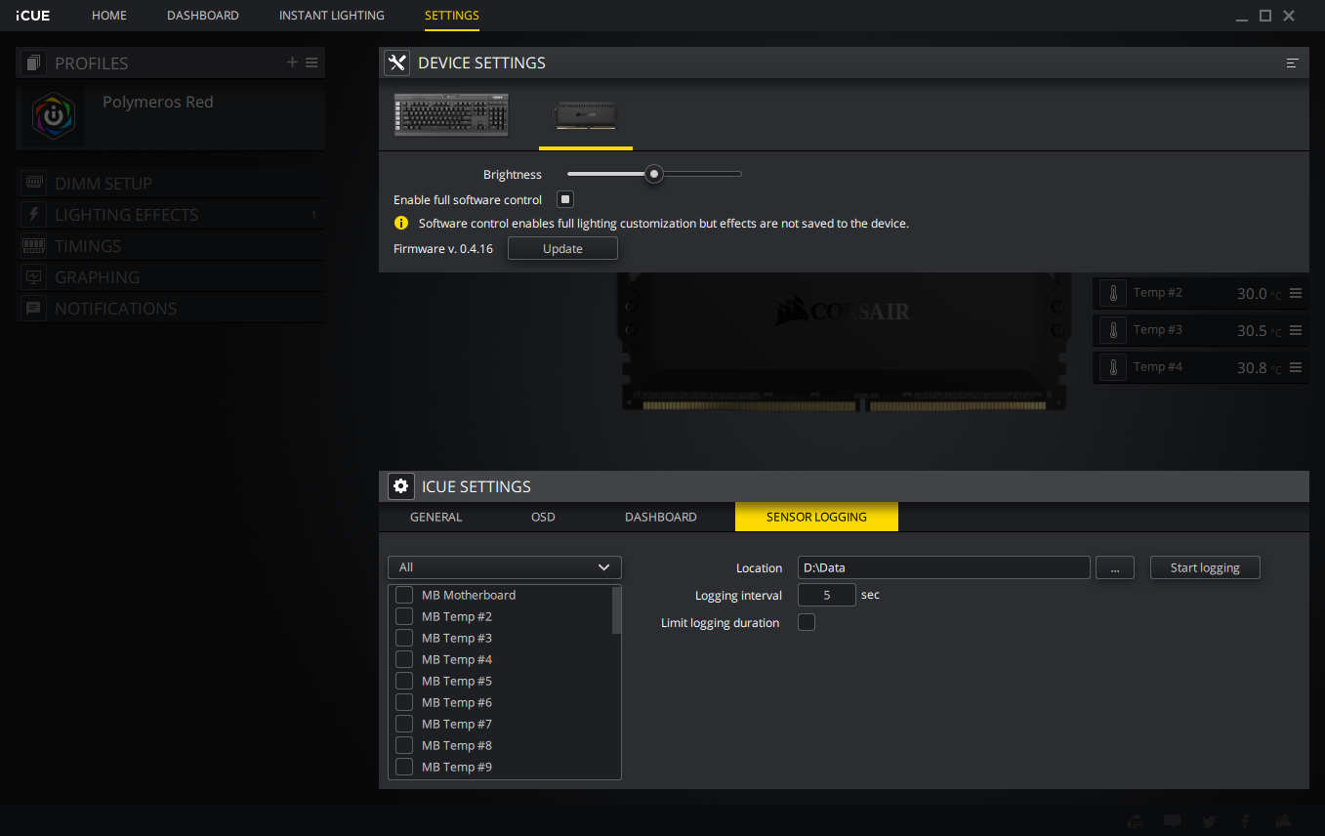Click the Temp #2 thermometer icon
The image size is (1325, 836).
(1112, 293)
